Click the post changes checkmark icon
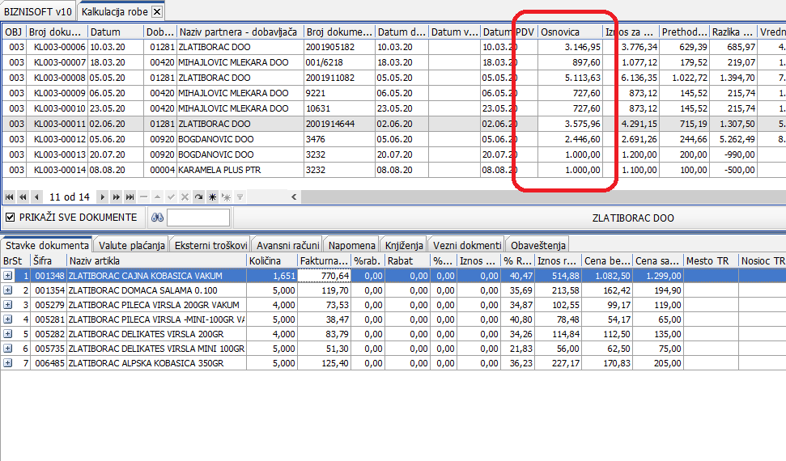Screen dimensions: 786x461 click(171, 197)
